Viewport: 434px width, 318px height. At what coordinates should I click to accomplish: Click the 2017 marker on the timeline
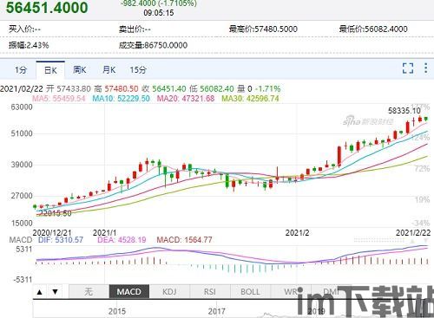[216, 311]
